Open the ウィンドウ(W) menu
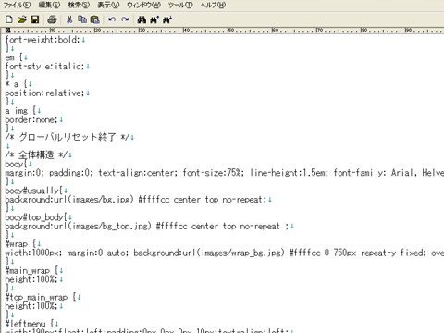Image resolution: width=444 pixels, height=333 pixels. (143, 5)
